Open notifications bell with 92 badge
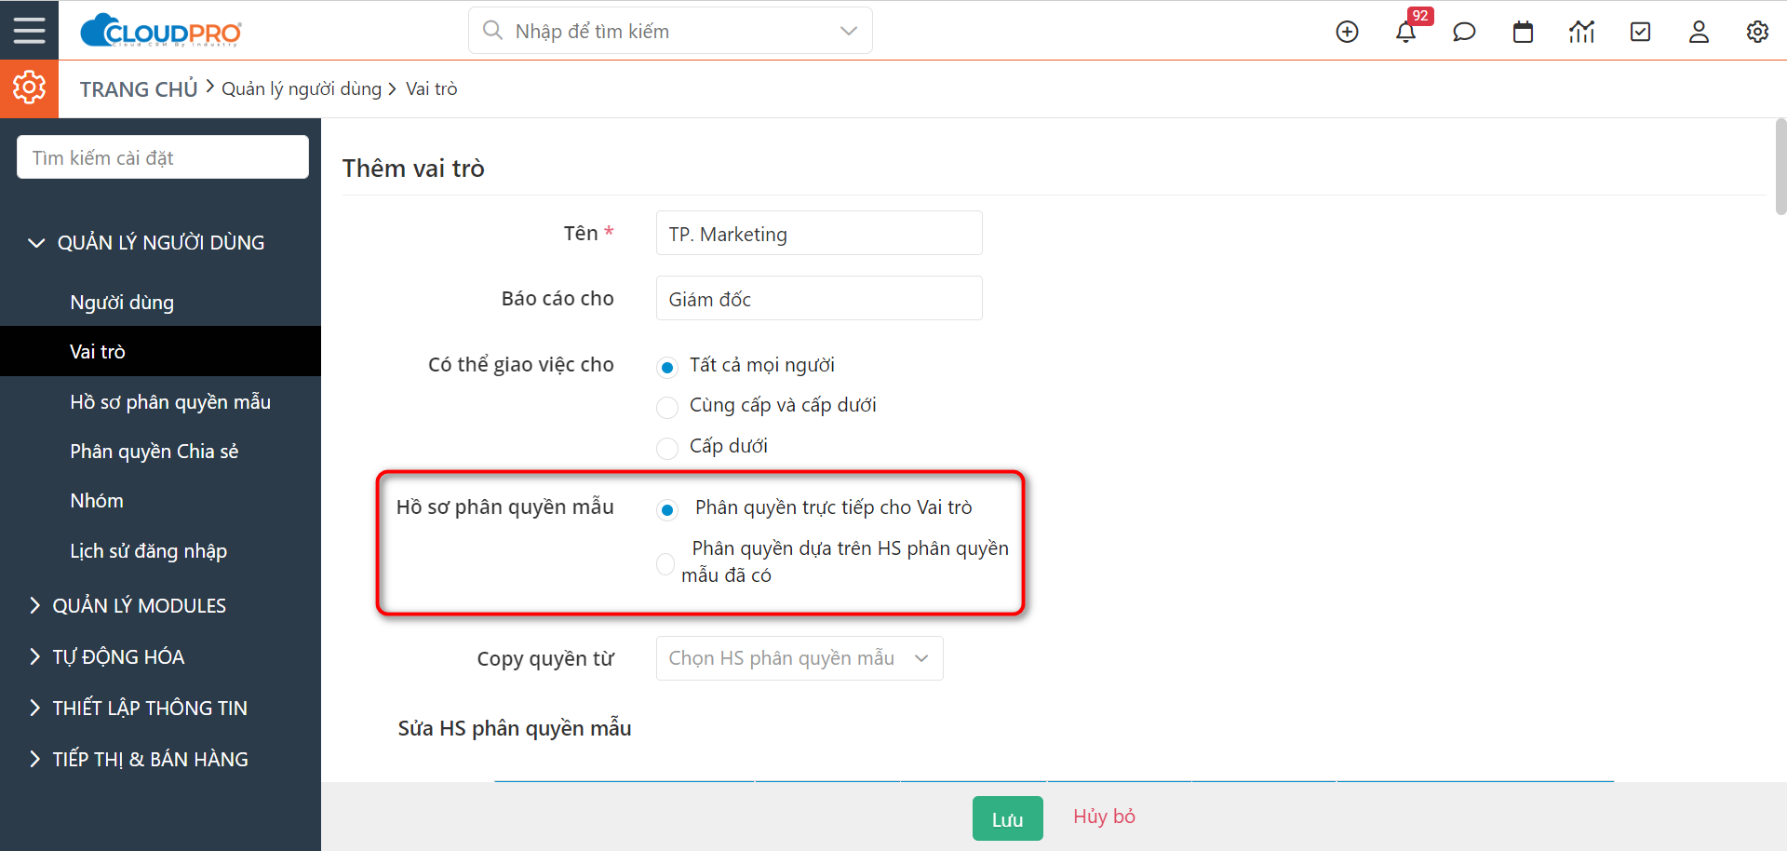This screenshot has height=851, width=1787. pos(1406,32)
